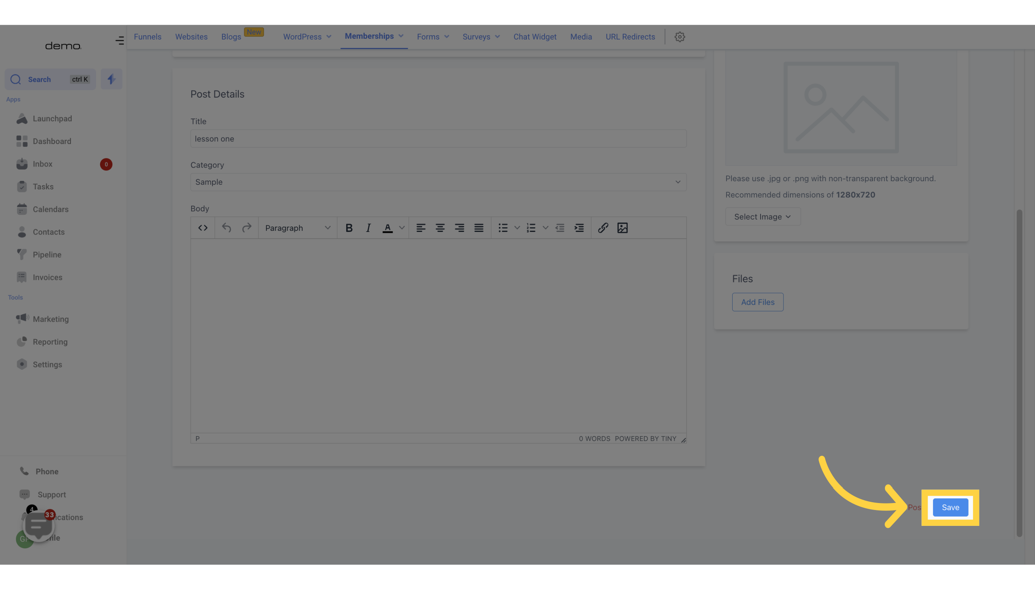Expand numbered list style options

click(x=545, y=228)
